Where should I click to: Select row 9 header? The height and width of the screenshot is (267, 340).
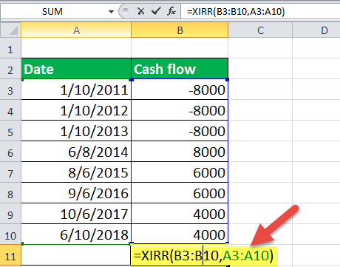point(10,214)
